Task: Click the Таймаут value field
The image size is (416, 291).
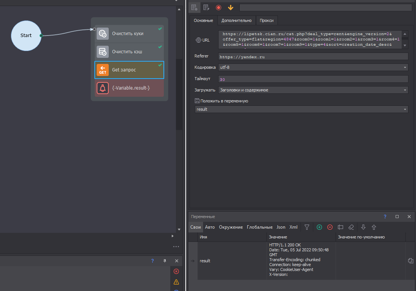Action: pyautogui.click(x=313, y=79)
